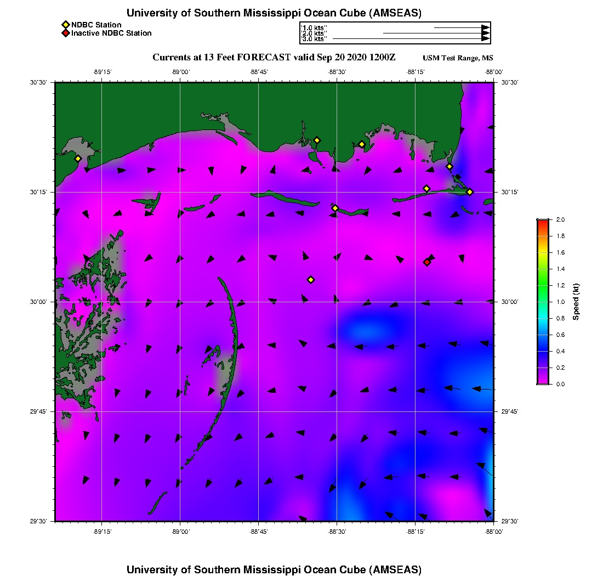Click the magenta bottom of the speed color bar

click(542, 381)
